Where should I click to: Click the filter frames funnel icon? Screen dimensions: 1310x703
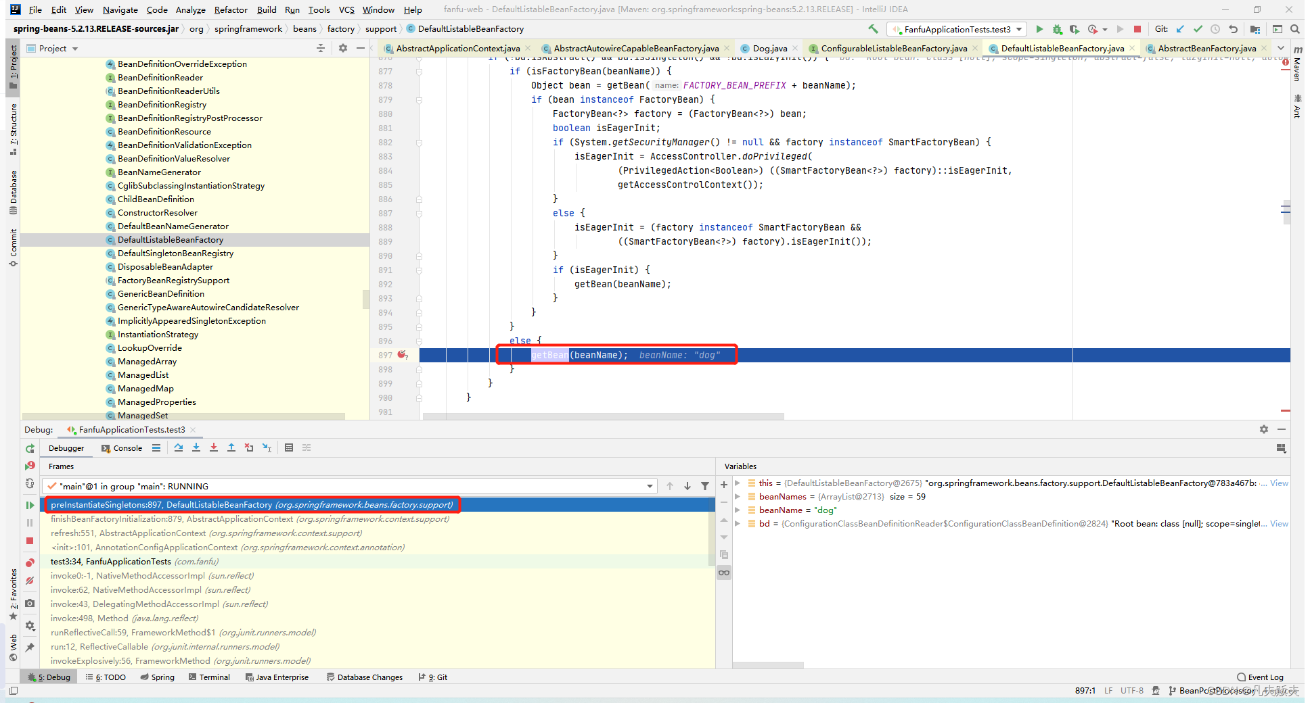pyautogui.click(x=705, y=486)
